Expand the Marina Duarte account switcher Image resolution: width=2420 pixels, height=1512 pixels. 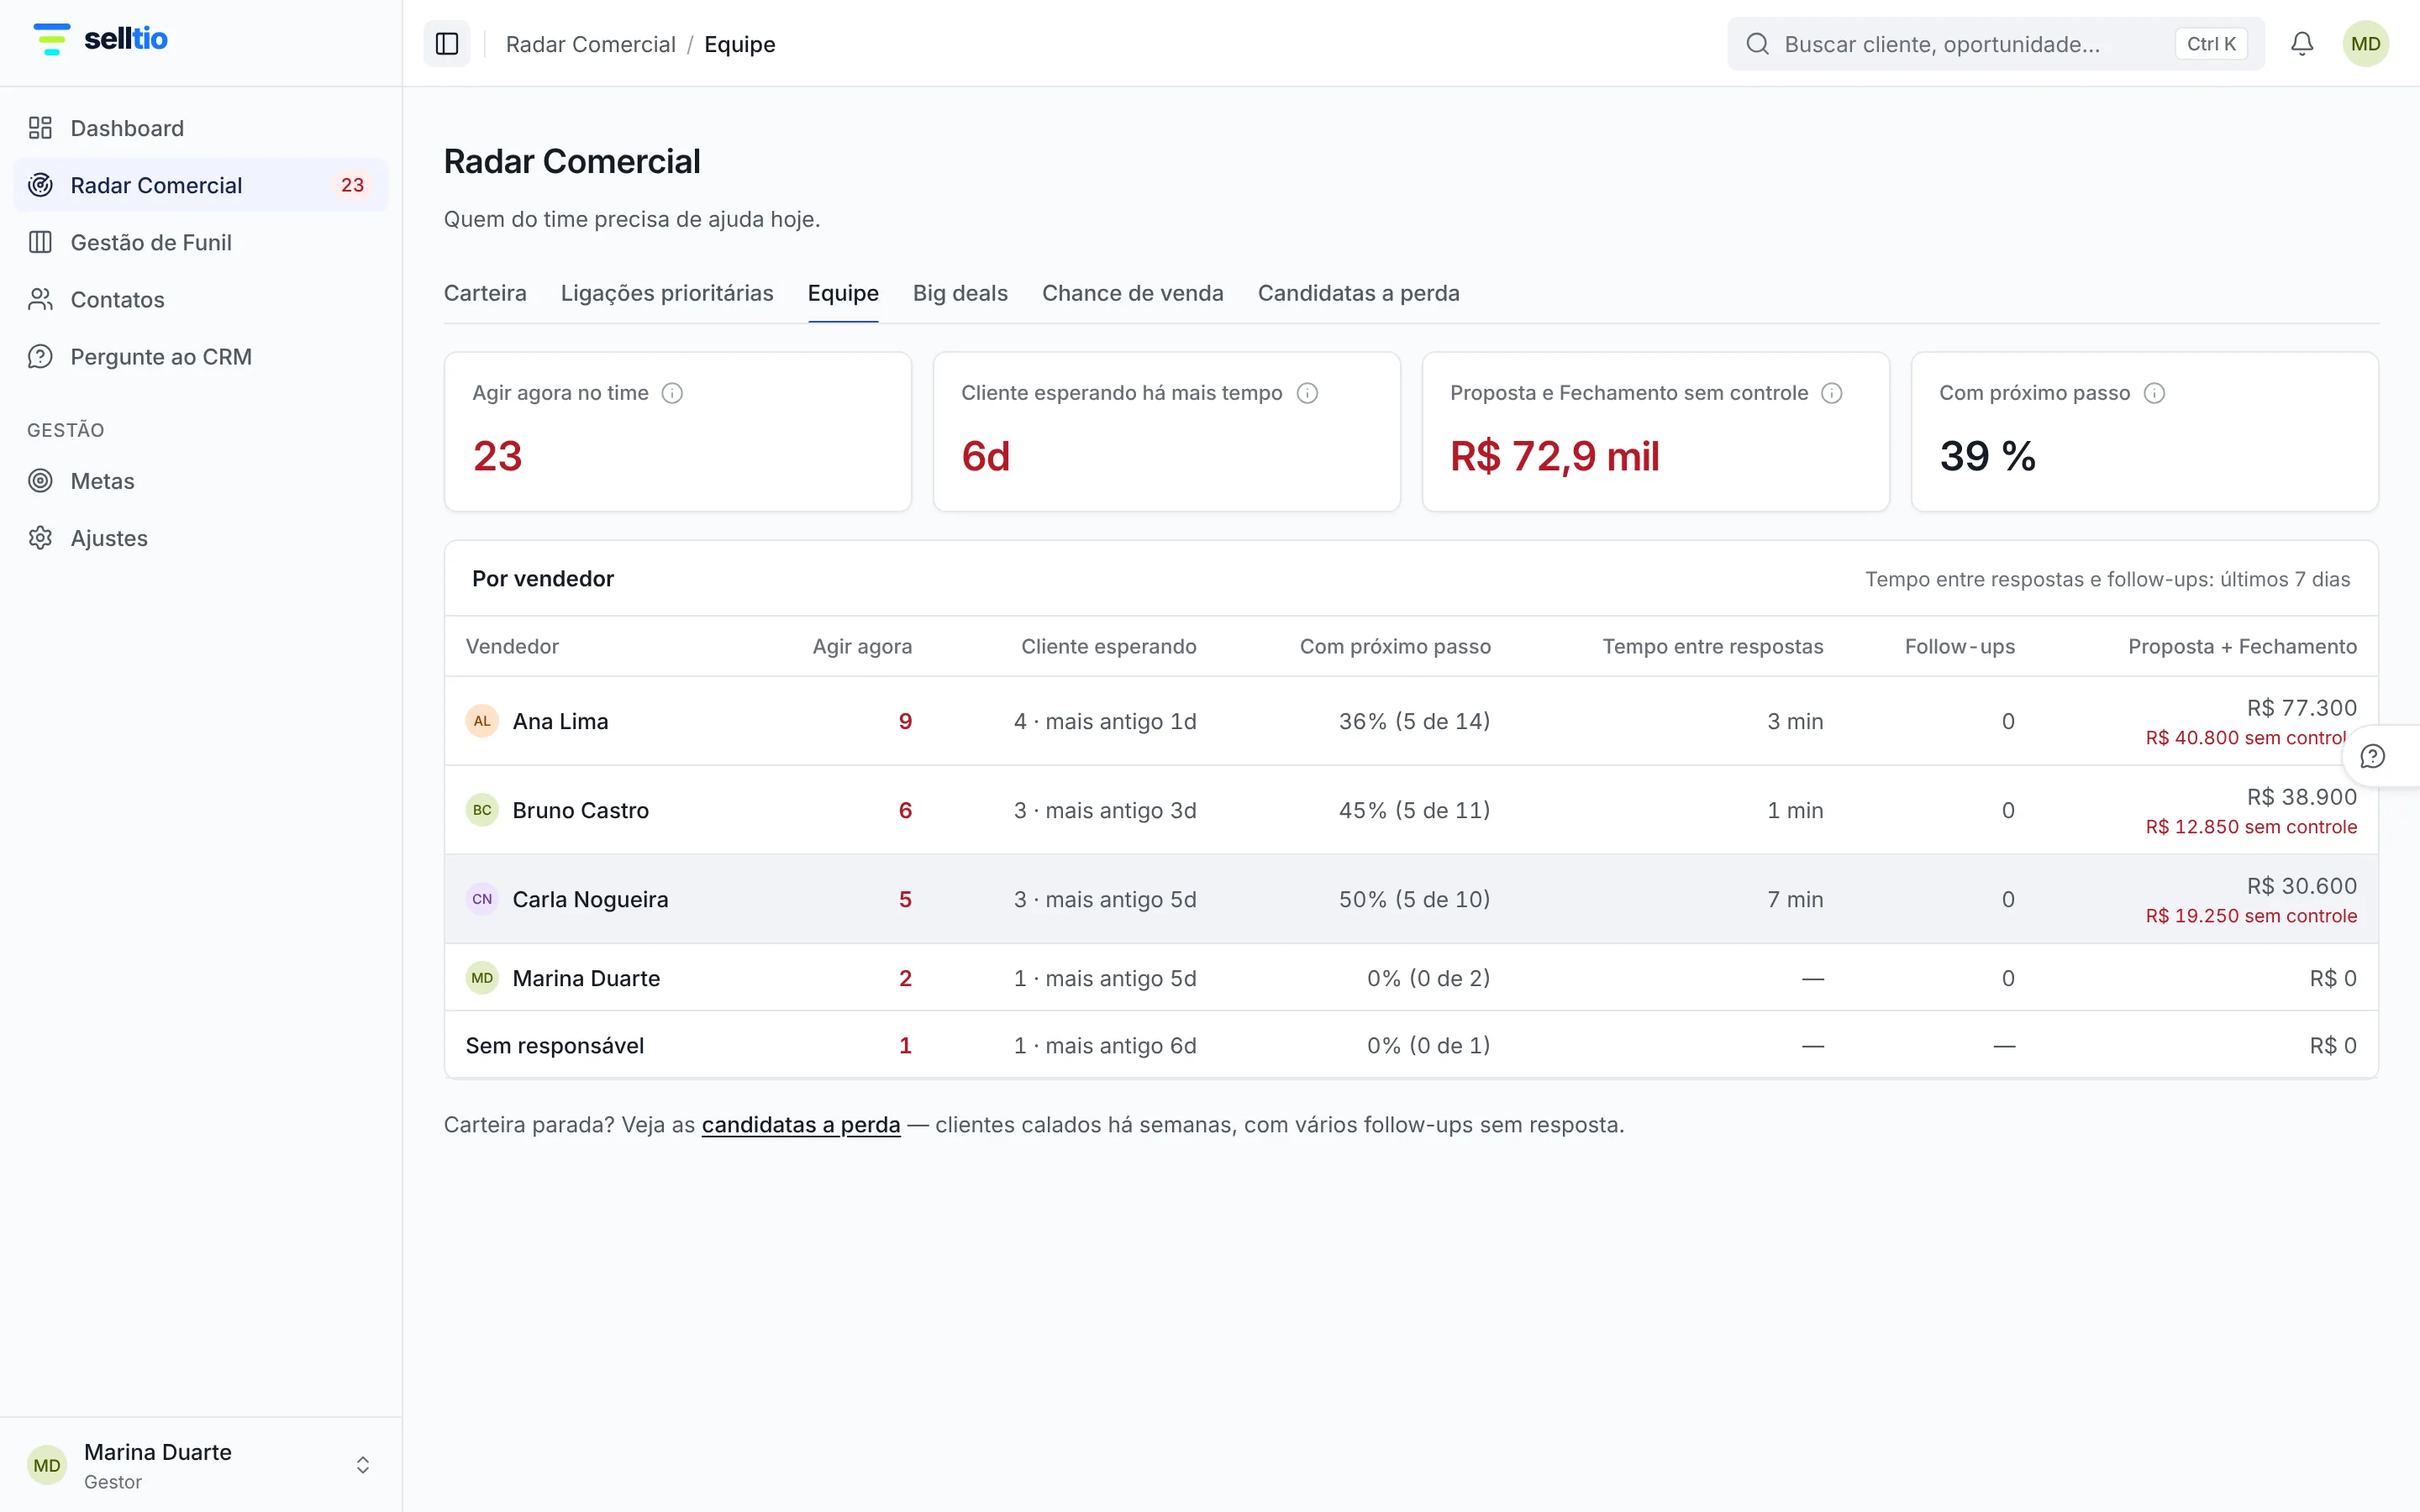point(362,1465)
